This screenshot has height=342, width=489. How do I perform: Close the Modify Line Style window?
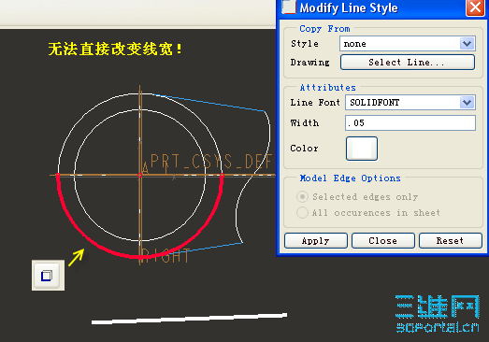tap(475, 7)
